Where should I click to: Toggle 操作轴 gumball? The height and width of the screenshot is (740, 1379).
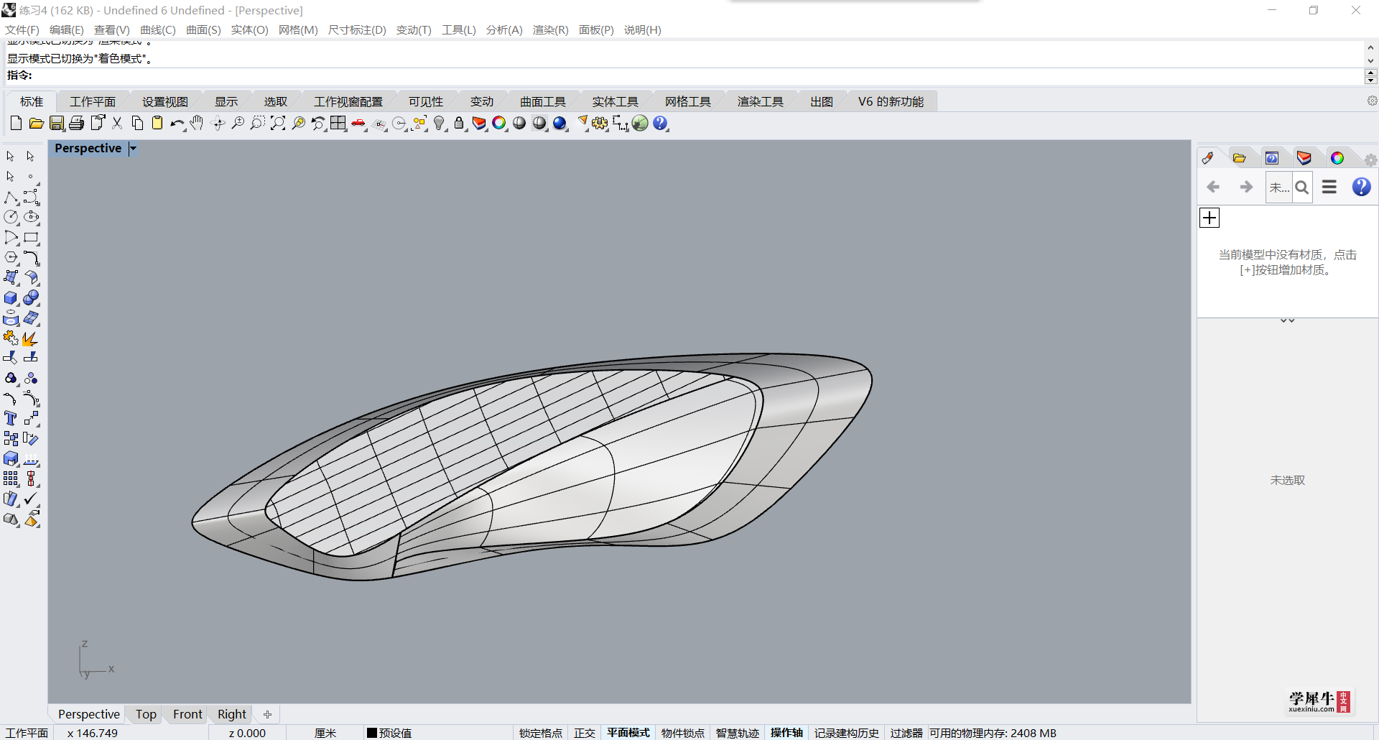click(x=787, y=733)
